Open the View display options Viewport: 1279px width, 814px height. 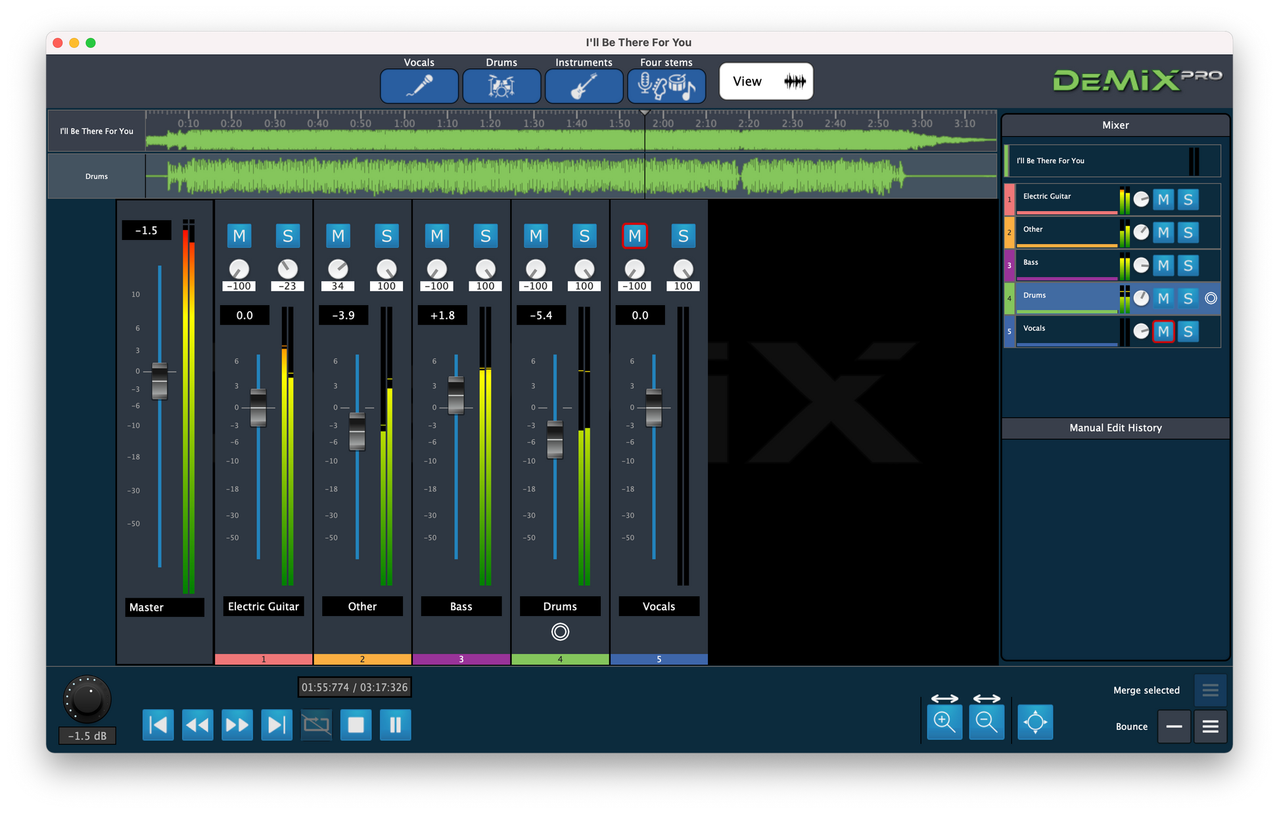[x=765, y=81]
